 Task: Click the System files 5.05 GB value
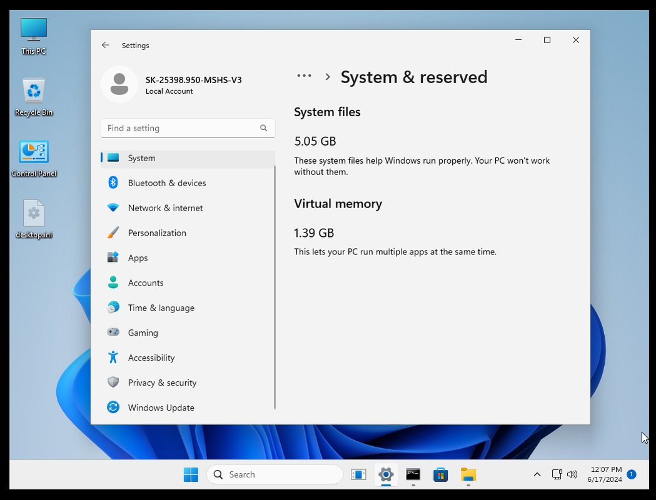315,141
